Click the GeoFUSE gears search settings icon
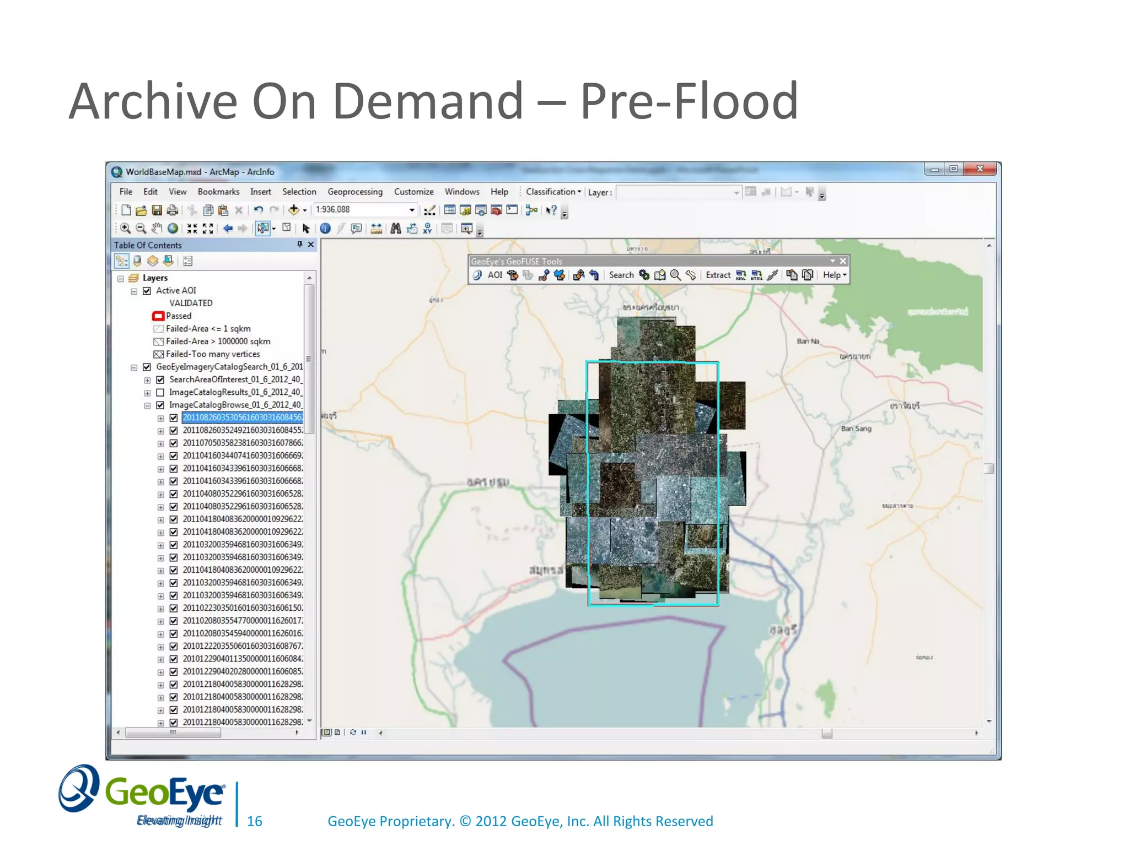The image size is (1129, 846). tap(644, 275)
